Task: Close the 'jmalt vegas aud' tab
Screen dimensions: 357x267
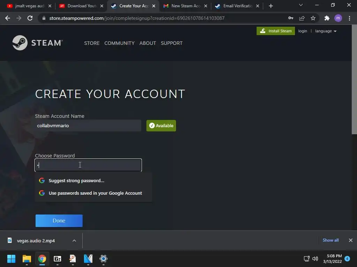Action: pyautogui.click(x=50, y=6)
